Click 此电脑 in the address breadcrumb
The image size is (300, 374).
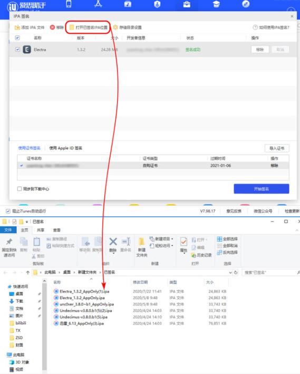(x=50, y=272)
